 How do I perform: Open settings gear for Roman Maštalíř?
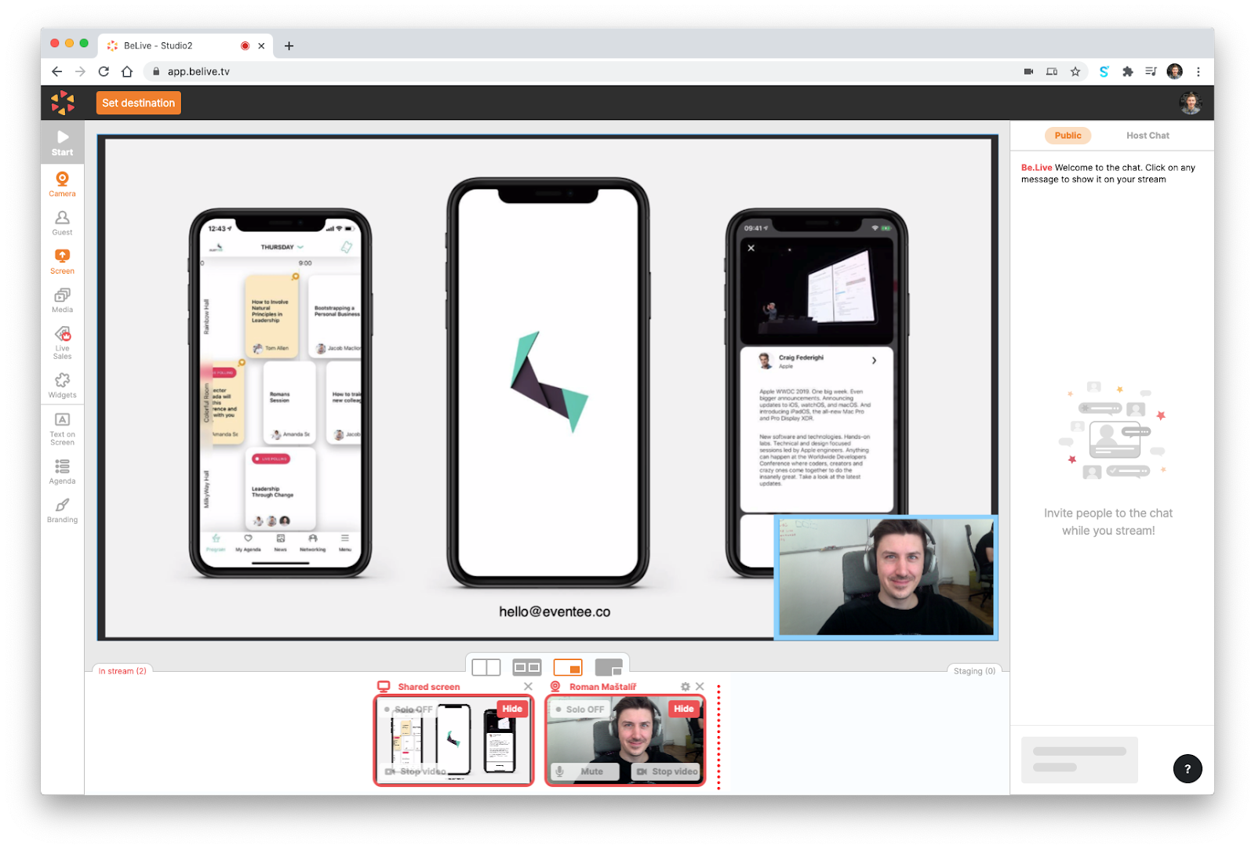[x=686, y=687]
